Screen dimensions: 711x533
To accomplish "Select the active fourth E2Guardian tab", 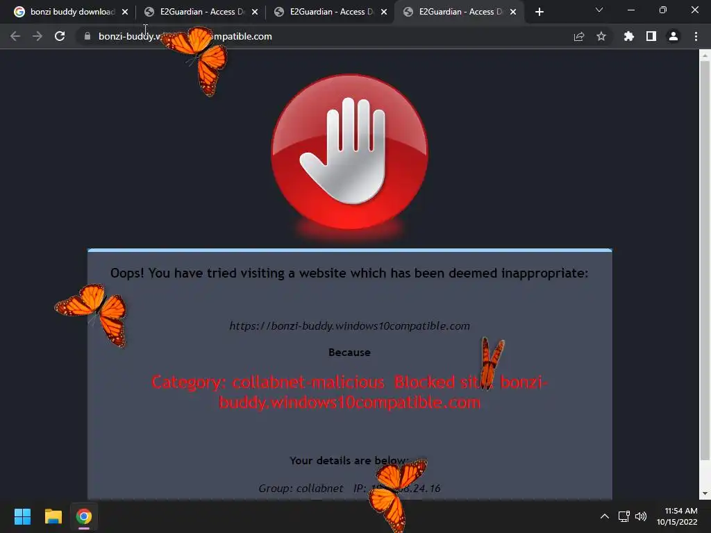I will point(460,12).
